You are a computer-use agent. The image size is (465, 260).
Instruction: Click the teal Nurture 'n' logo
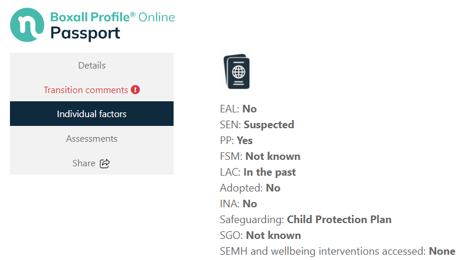[x=27, y=25]
